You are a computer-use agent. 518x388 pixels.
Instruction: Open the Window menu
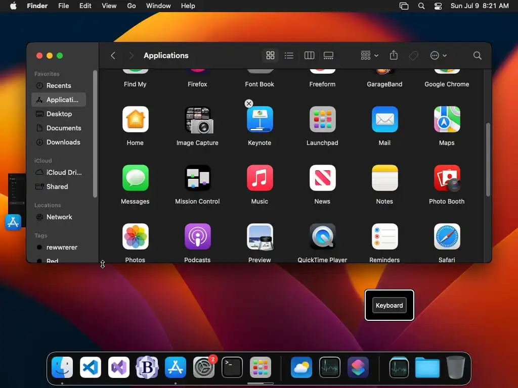tap(158, 6)
